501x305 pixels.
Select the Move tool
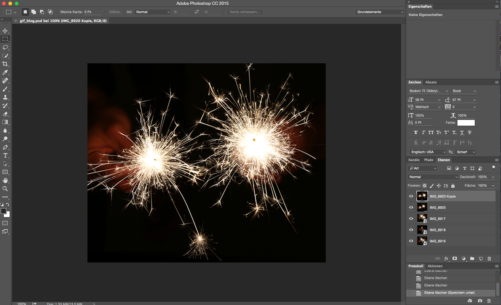(5, 31)
